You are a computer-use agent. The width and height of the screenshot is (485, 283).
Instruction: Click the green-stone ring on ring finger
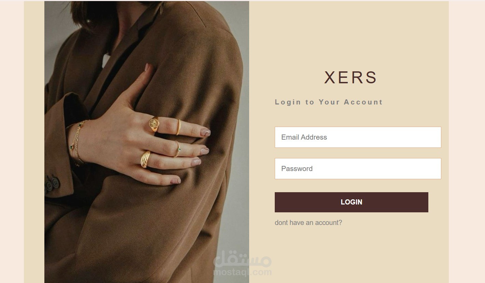coord(177,149)
